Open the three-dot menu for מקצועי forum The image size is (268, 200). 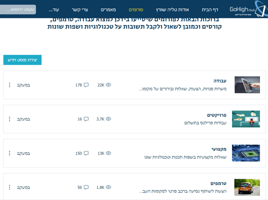(x=9, y=153)
